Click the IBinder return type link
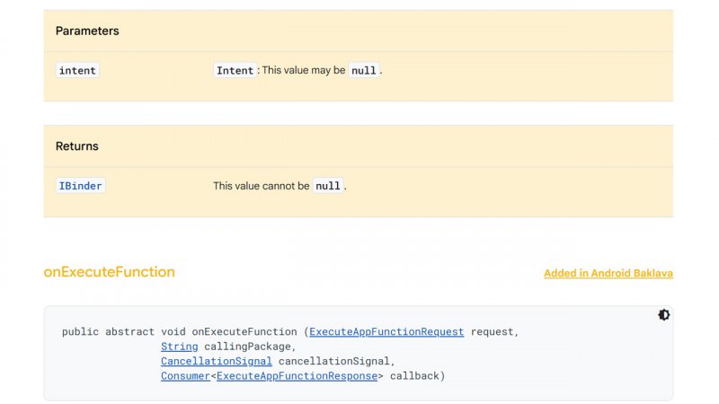 pos(80,186)
